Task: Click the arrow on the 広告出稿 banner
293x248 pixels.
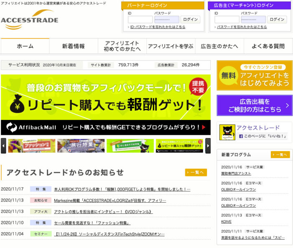Action: click(x=287, y=105)
